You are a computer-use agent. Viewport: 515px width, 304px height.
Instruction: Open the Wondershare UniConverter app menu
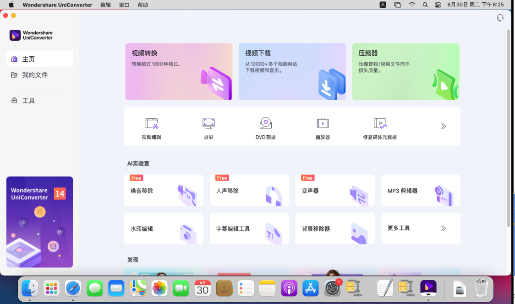(57, 5)
